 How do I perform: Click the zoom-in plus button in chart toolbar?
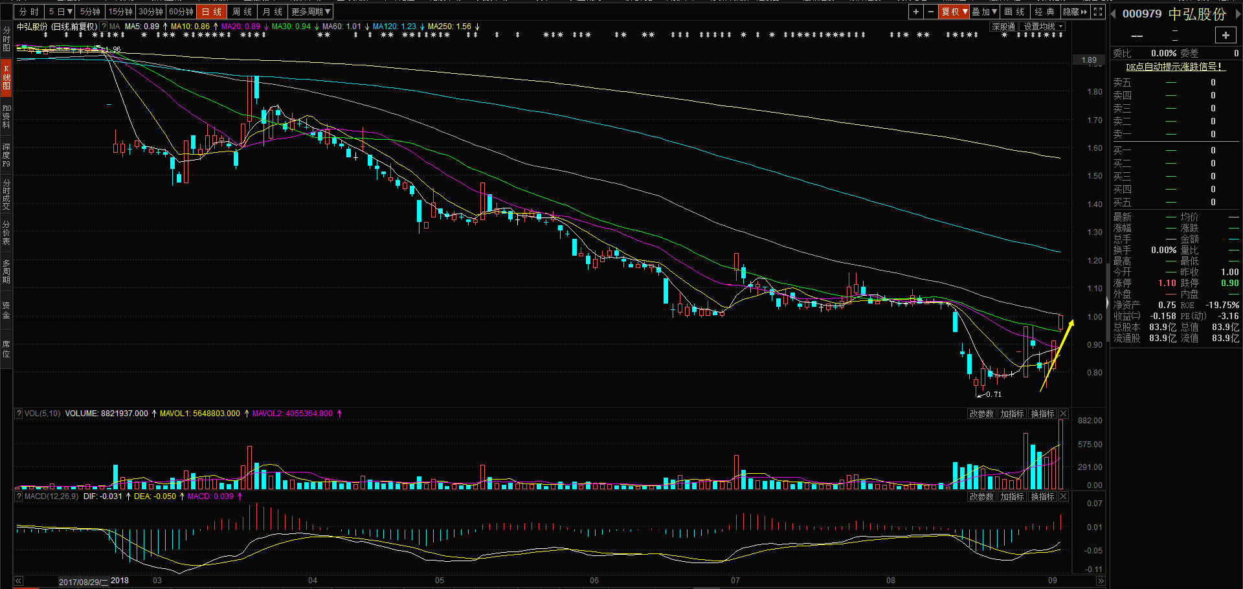point(915,12)
